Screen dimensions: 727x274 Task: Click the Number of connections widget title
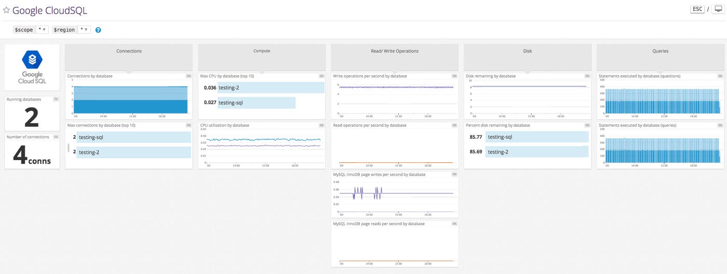point(28,137)
